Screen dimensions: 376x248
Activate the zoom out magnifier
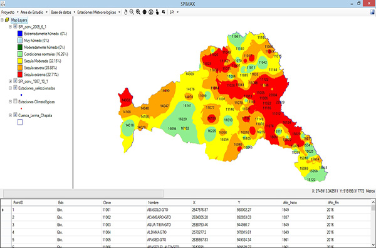tap(132, 12)
